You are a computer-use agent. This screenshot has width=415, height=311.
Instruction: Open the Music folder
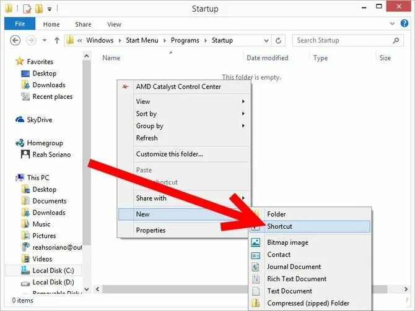point(36,224)
